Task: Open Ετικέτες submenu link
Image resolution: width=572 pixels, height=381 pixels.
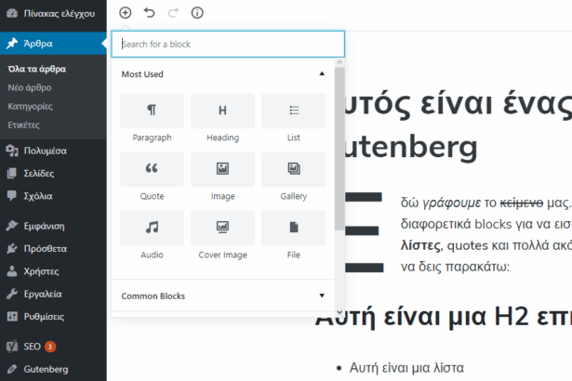Action: 23,125
